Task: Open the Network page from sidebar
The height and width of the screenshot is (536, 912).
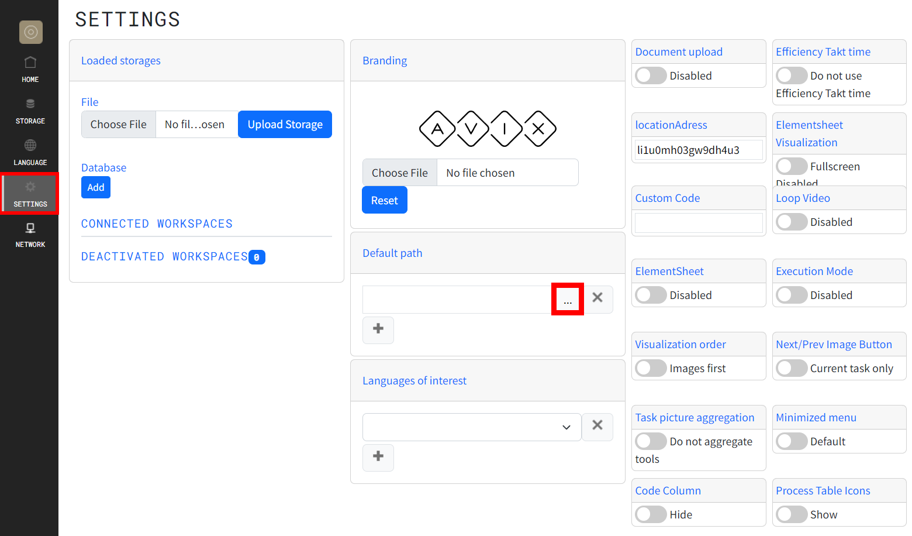Action: (30, 235)
